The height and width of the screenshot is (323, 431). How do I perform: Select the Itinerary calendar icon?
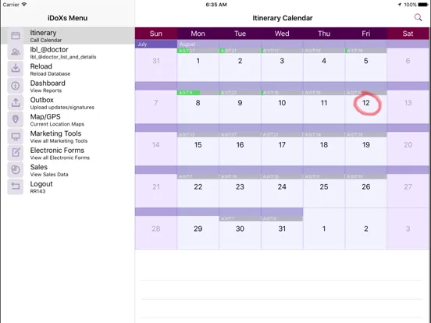coord(16,35)
